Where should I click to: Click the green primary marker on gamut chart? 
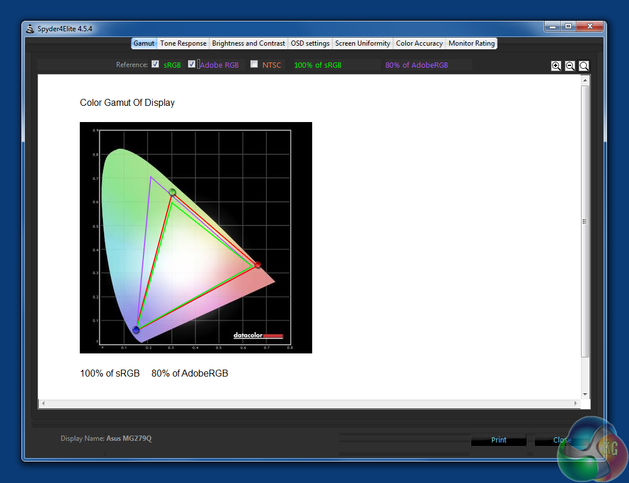172,192
